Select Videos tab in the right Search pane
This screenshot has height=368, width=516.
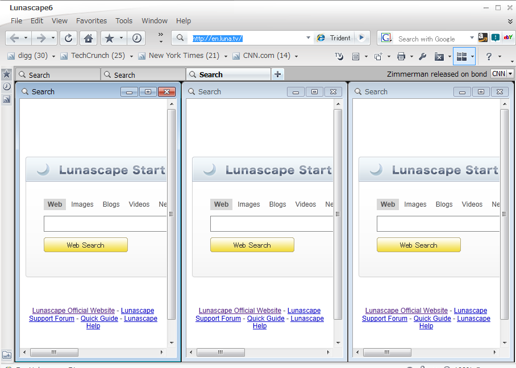point(472,204)
